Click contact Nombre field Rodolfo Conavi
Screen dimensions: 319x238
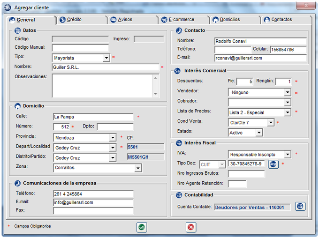pos(261,41)
